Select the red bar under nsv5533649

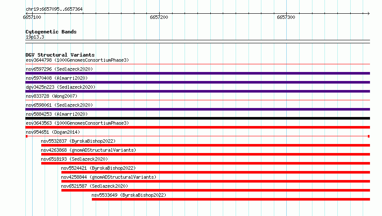pyautogui.click(x=231, y=199)
